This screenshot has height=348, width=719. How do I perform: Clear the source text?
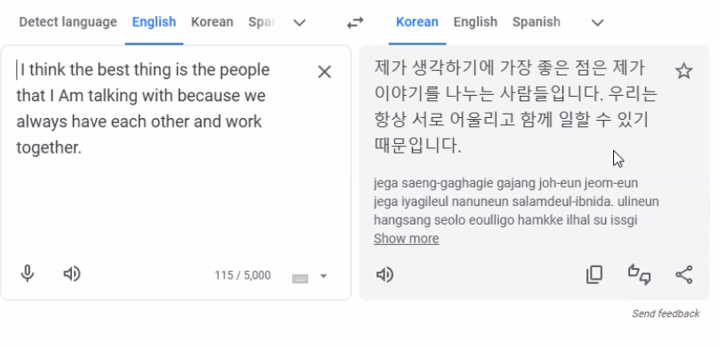[324, 72]
